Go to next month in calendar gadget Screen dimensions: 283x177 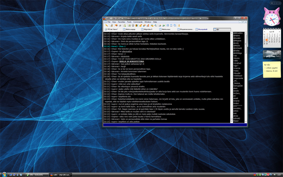279,32
